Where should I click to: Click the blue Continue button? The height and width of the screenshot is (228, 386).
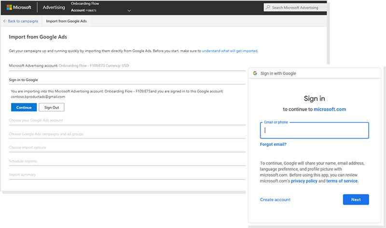point(24,107)
